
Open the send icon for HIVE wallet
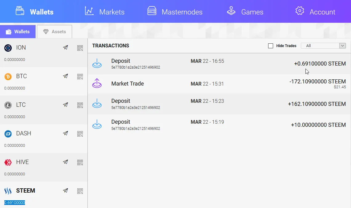pos(65,162)
